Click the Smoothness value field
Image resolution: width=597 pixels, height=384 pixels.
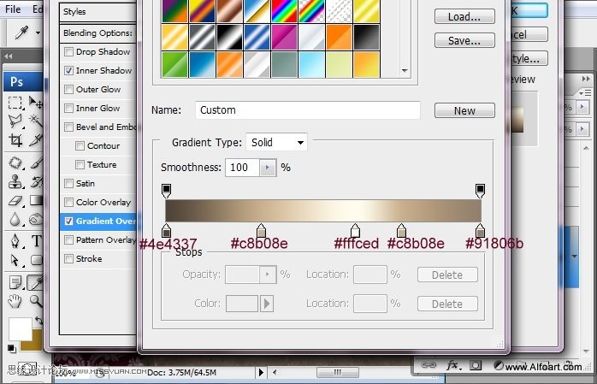pyautogui.click(x=243, y=168)
